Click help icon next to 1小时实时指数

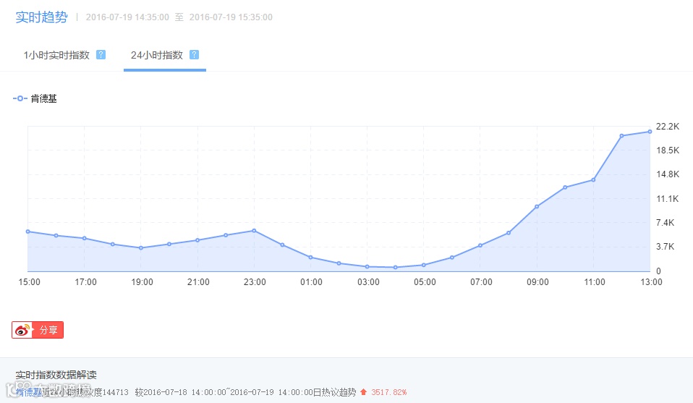point(101,55)
